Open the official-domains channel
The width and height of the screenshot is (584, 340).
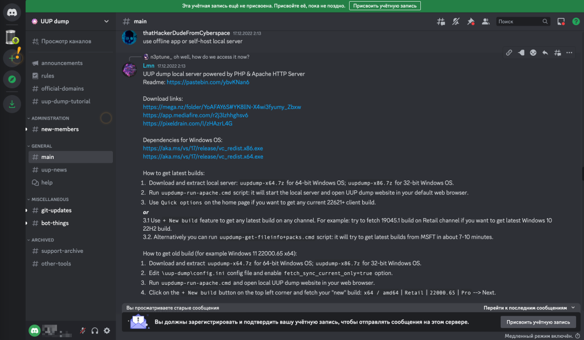70,88
